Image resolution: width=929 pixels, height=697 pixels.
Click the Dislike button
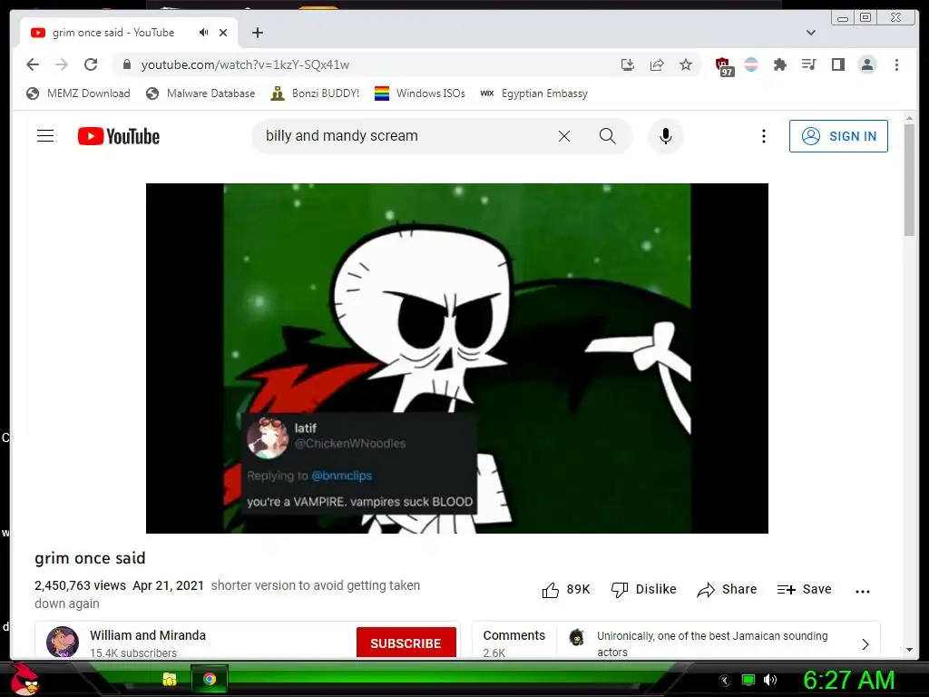click(644, 590)
